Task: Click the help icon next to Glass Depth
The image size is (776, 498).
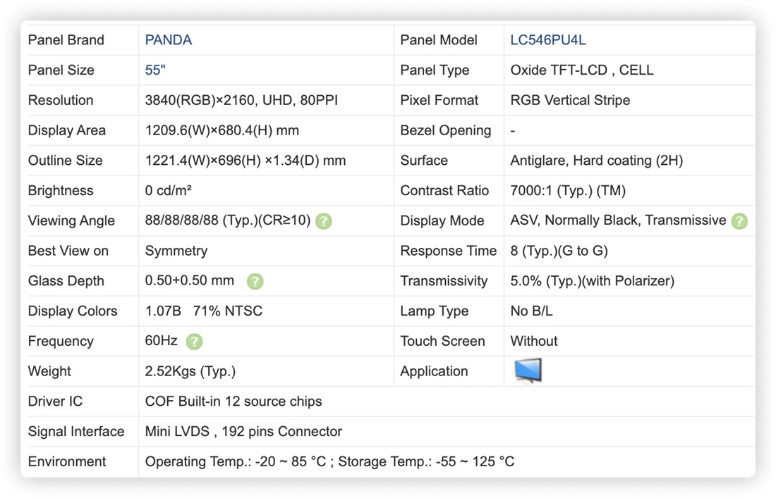Action: click(x=255, y=281)
